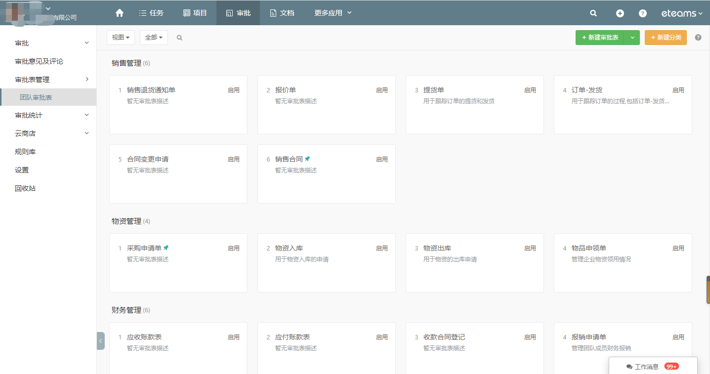
Task: Open the 物资出库 form card
Action: [475, 263]
